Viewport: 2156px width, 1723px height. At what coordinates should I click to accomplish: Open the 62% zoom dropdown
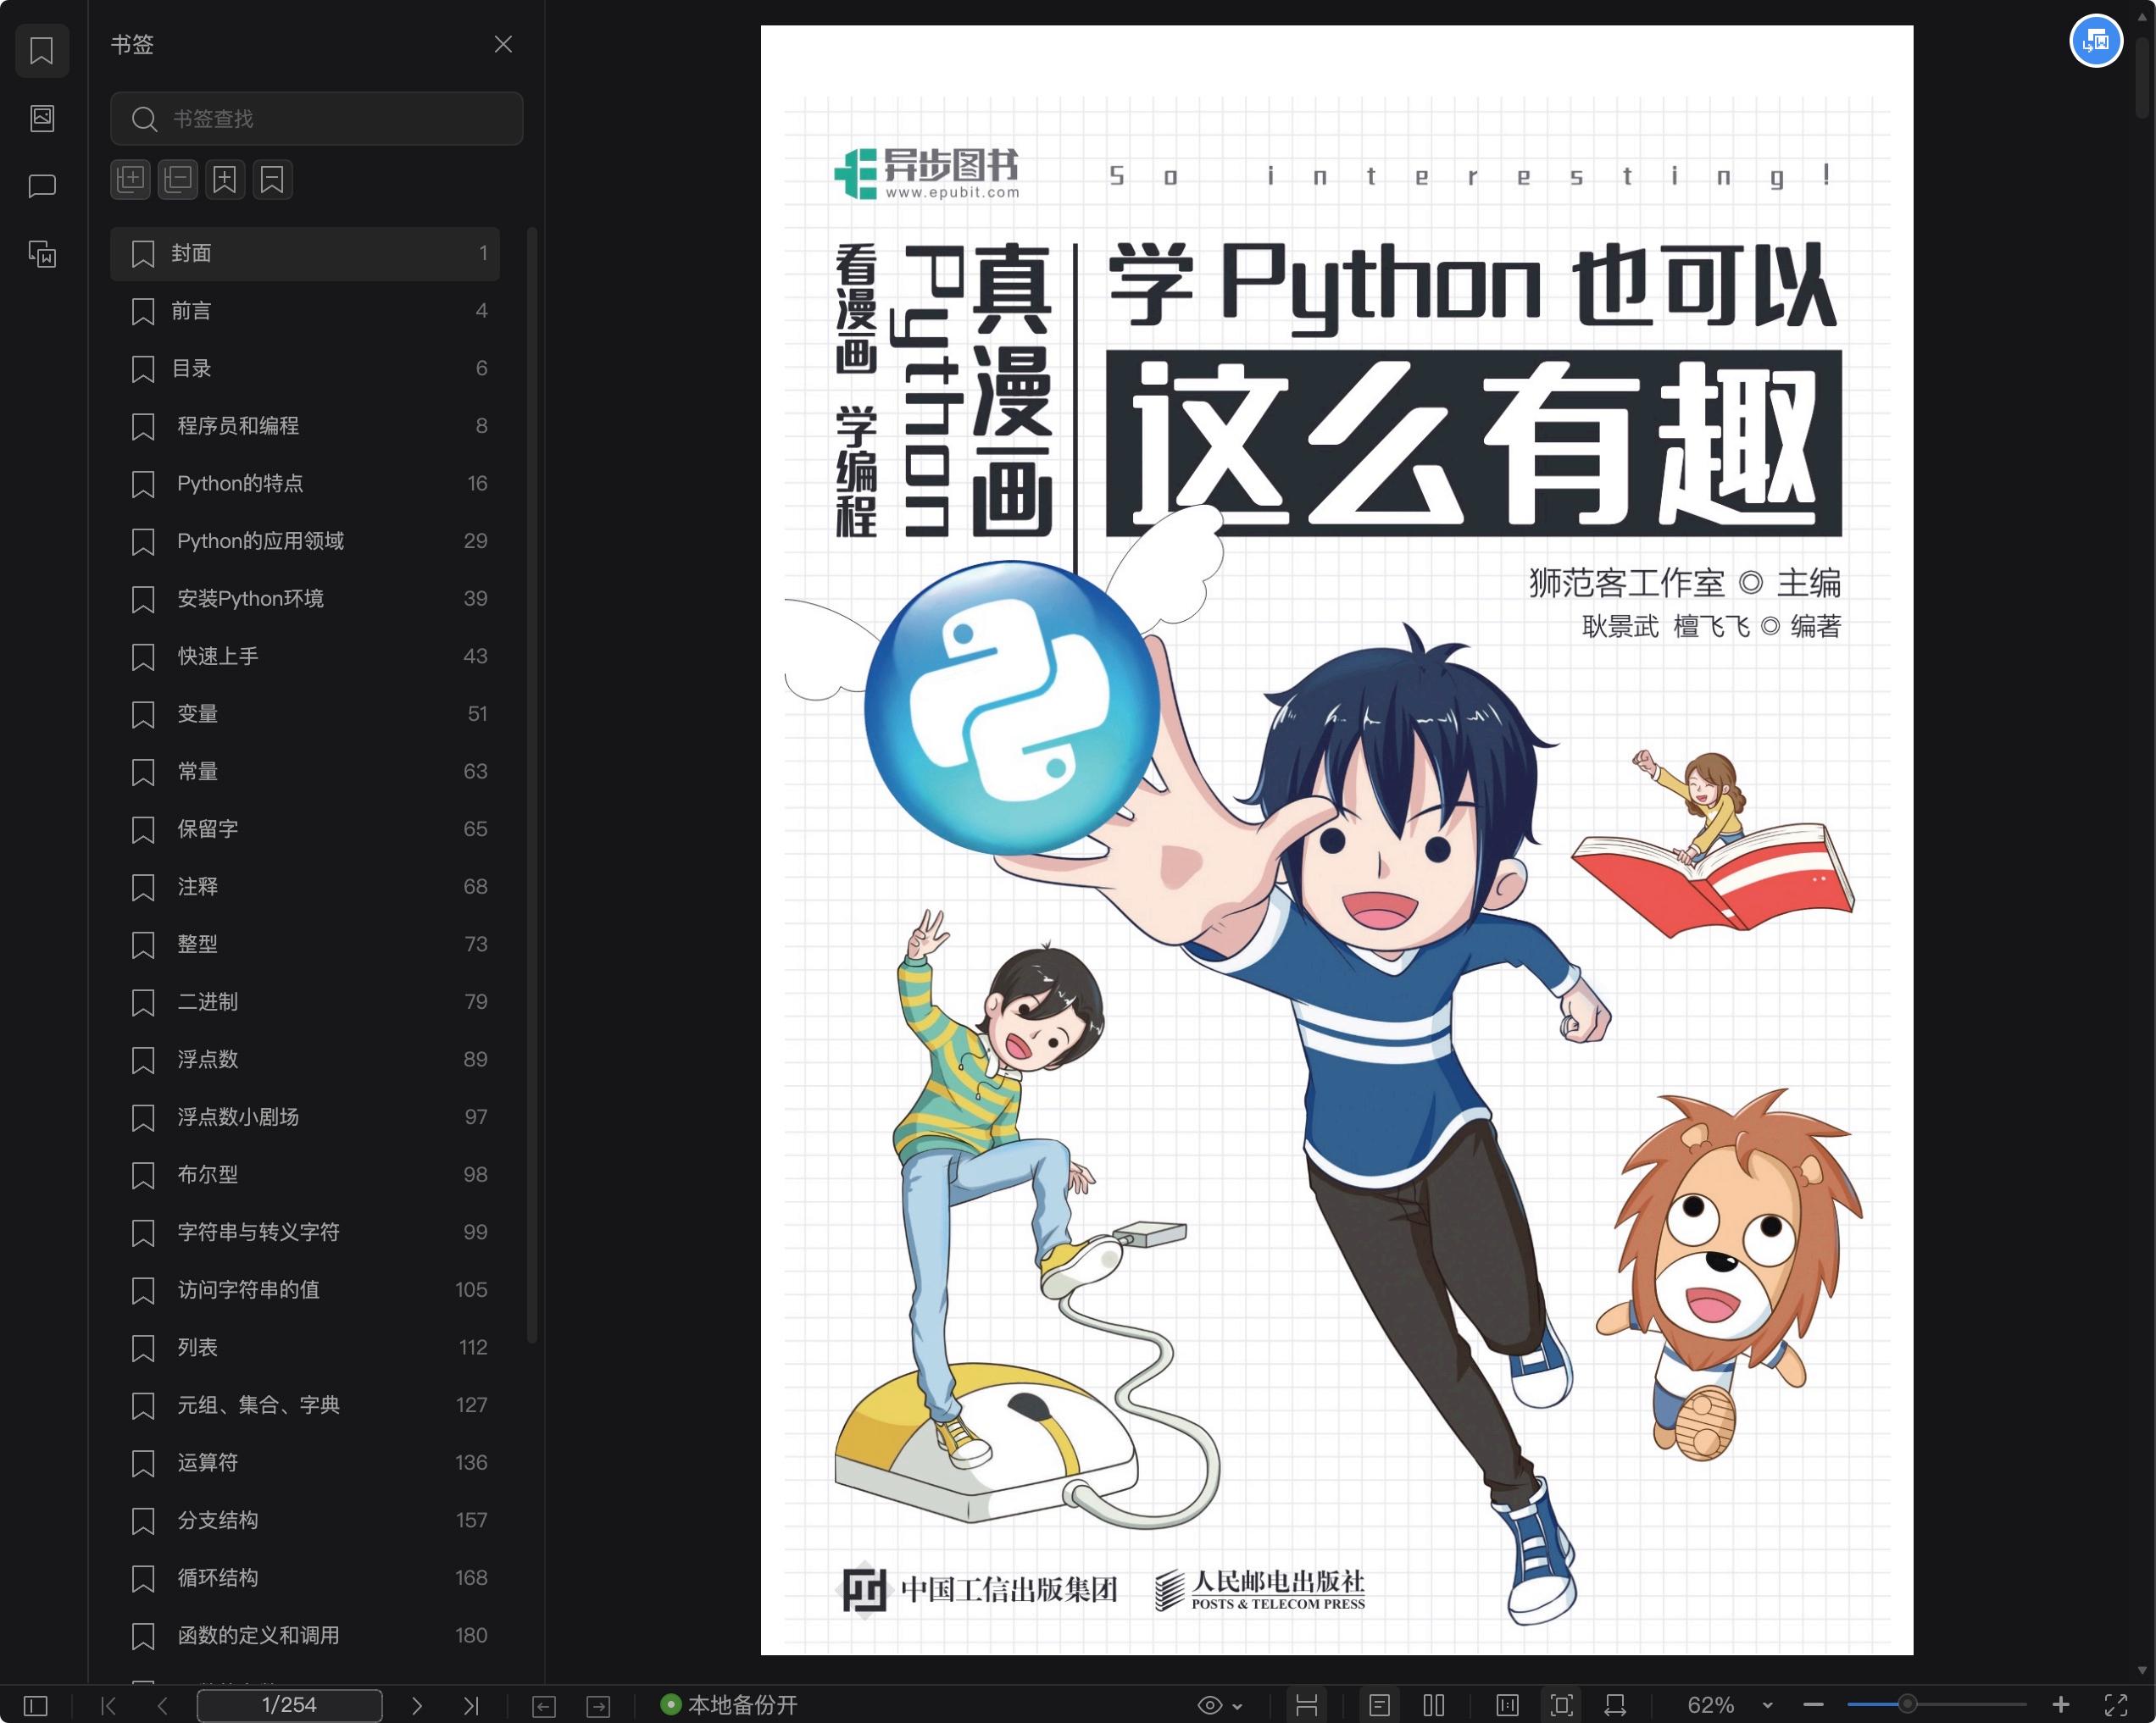pos(1730,1705)
